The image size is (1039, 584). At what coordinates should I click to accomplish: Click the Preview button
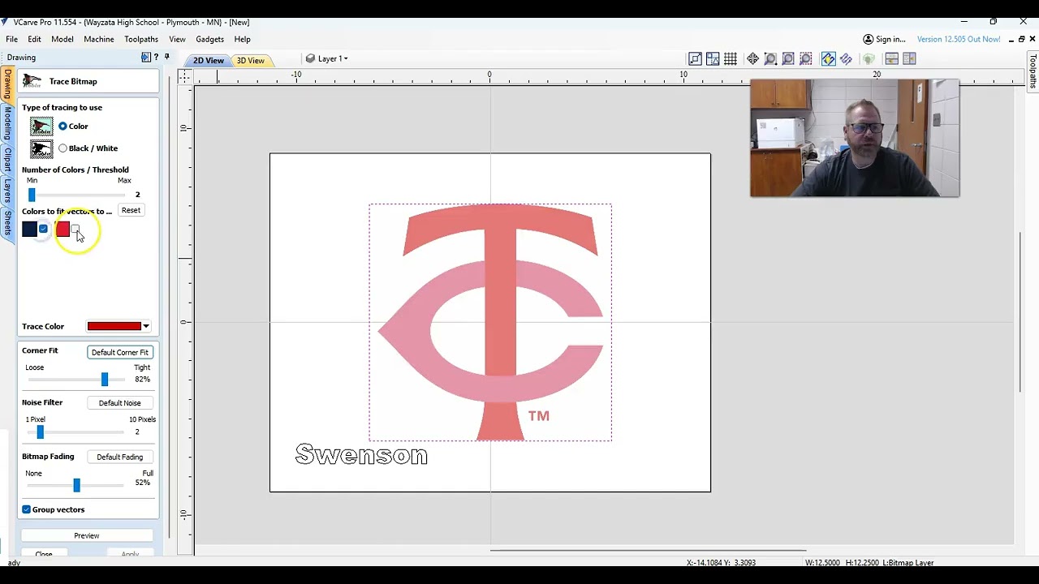87,535
